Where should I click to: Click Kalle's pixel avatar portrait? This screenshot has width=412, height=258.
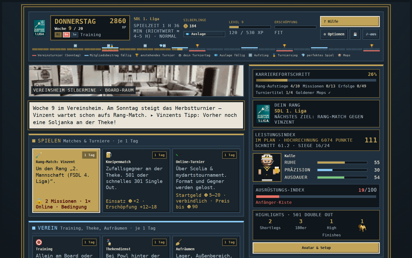coord(267,167)
